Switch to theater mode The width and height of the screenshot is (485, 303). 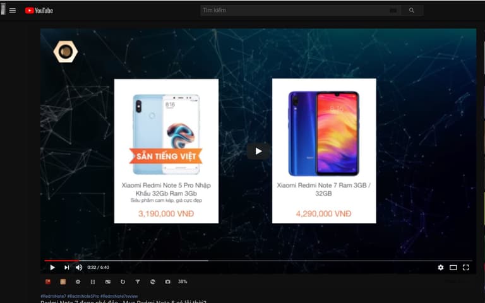point(453,268)
